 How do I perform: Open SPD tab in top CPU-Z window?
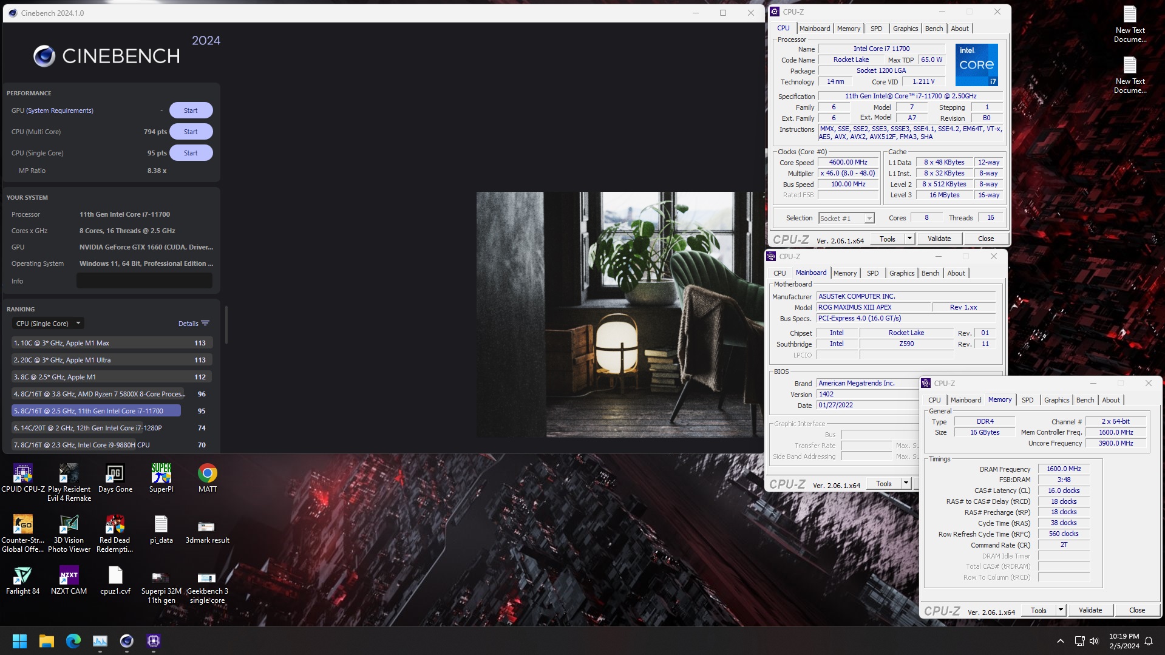(x=876, y=29)
